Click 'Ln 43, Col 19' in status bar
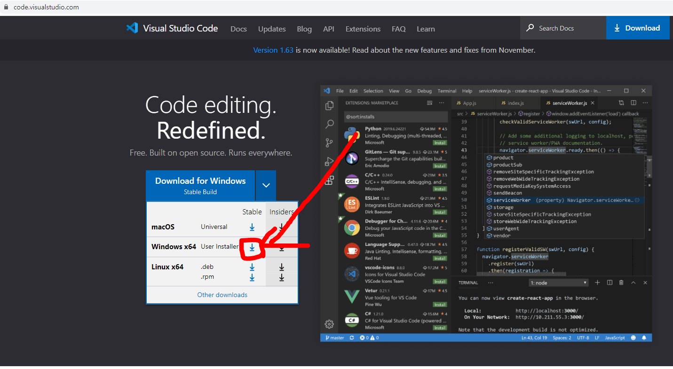 pyautogui.click(x=534, y=338)
